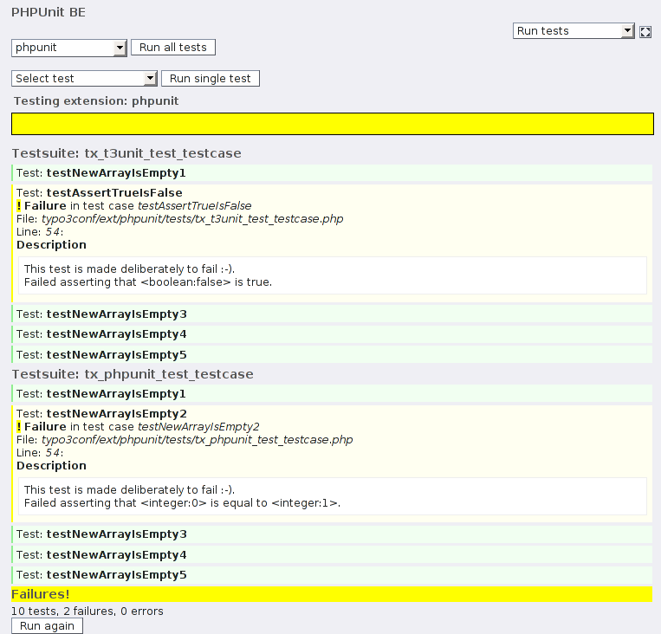Viewport: 661px width, 634px height.
Task: Click testNewArrayIsEmpty4 in tx_phpunit suite
Action: click(x=332, y=554)
